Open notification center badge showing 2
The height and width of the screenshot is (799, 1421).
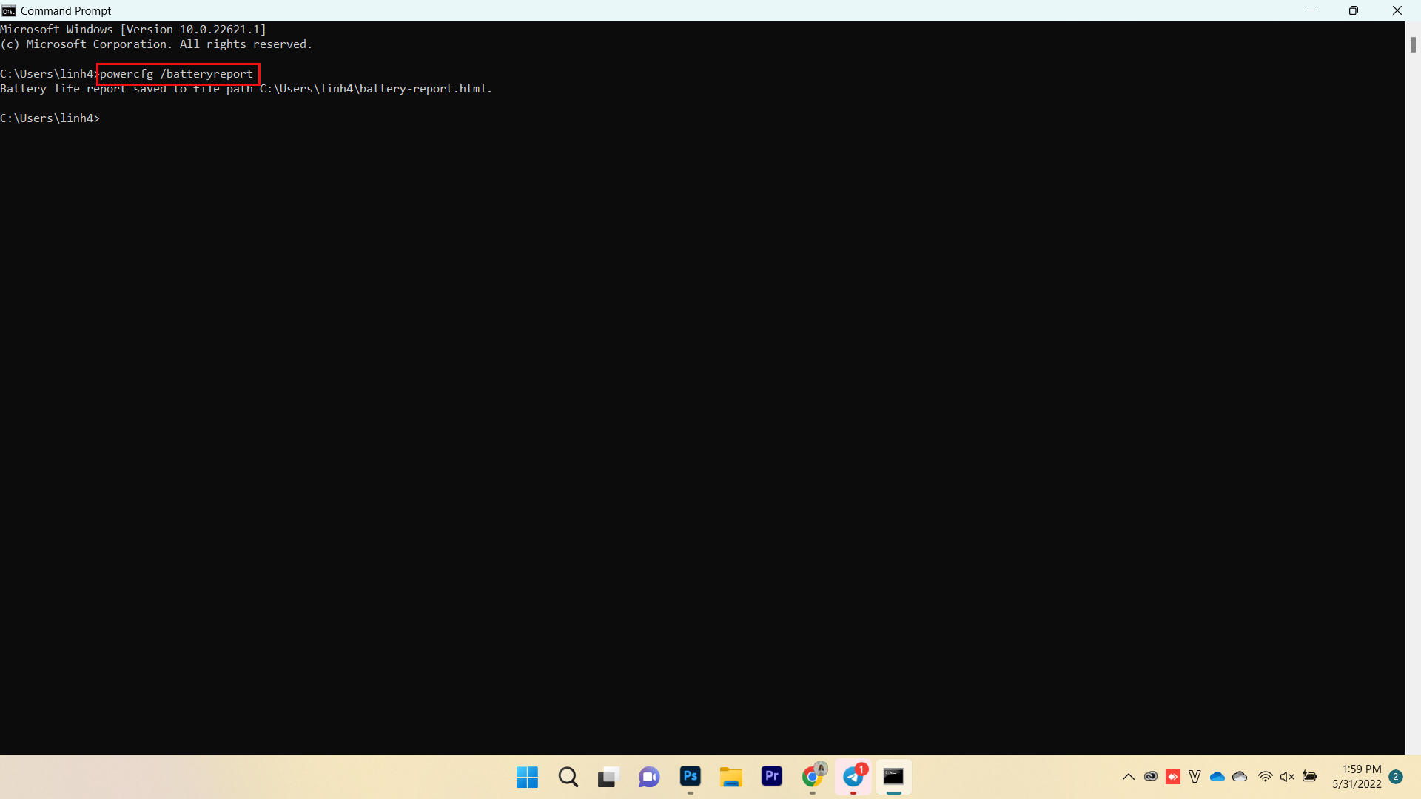1396,777
